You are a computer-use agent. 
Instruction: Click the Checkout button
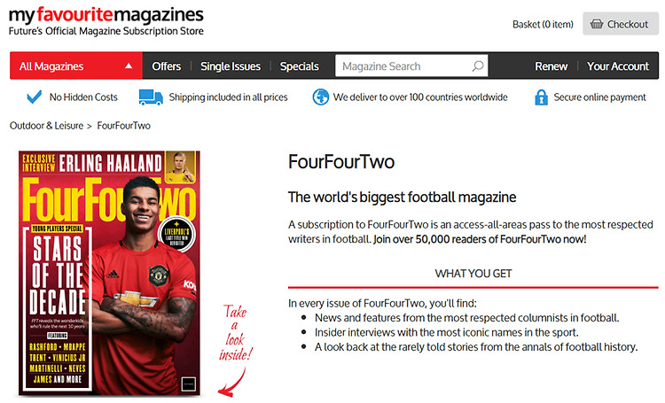pyautogui.click(x=621, y=24)
